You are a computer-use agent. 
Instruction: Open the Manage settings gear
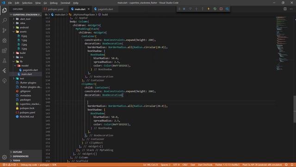(4, 157)
